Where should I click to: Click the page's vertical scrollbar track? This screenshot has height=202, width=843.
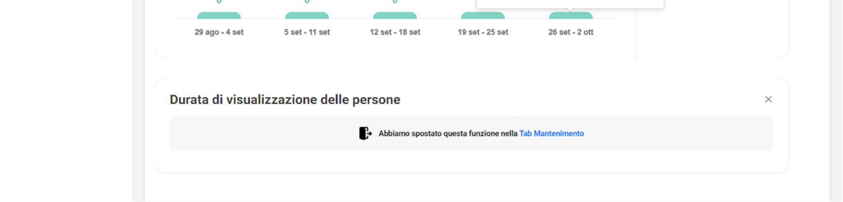tap(836, 103)
